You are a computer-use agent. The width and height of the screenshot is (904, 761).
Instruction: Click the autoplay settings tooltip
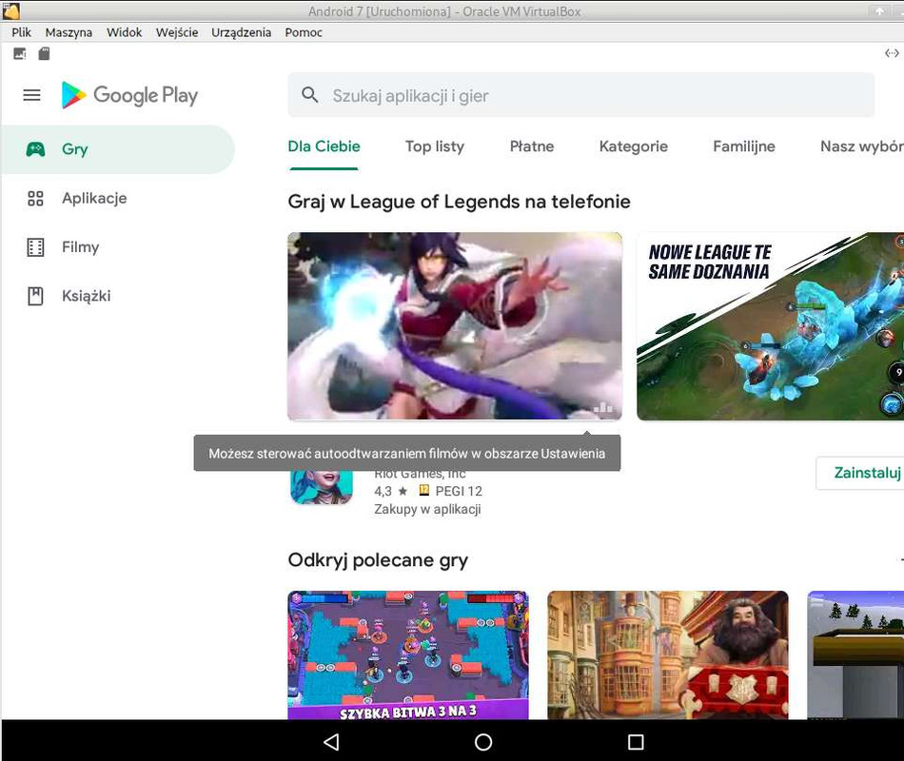(407, 453)
